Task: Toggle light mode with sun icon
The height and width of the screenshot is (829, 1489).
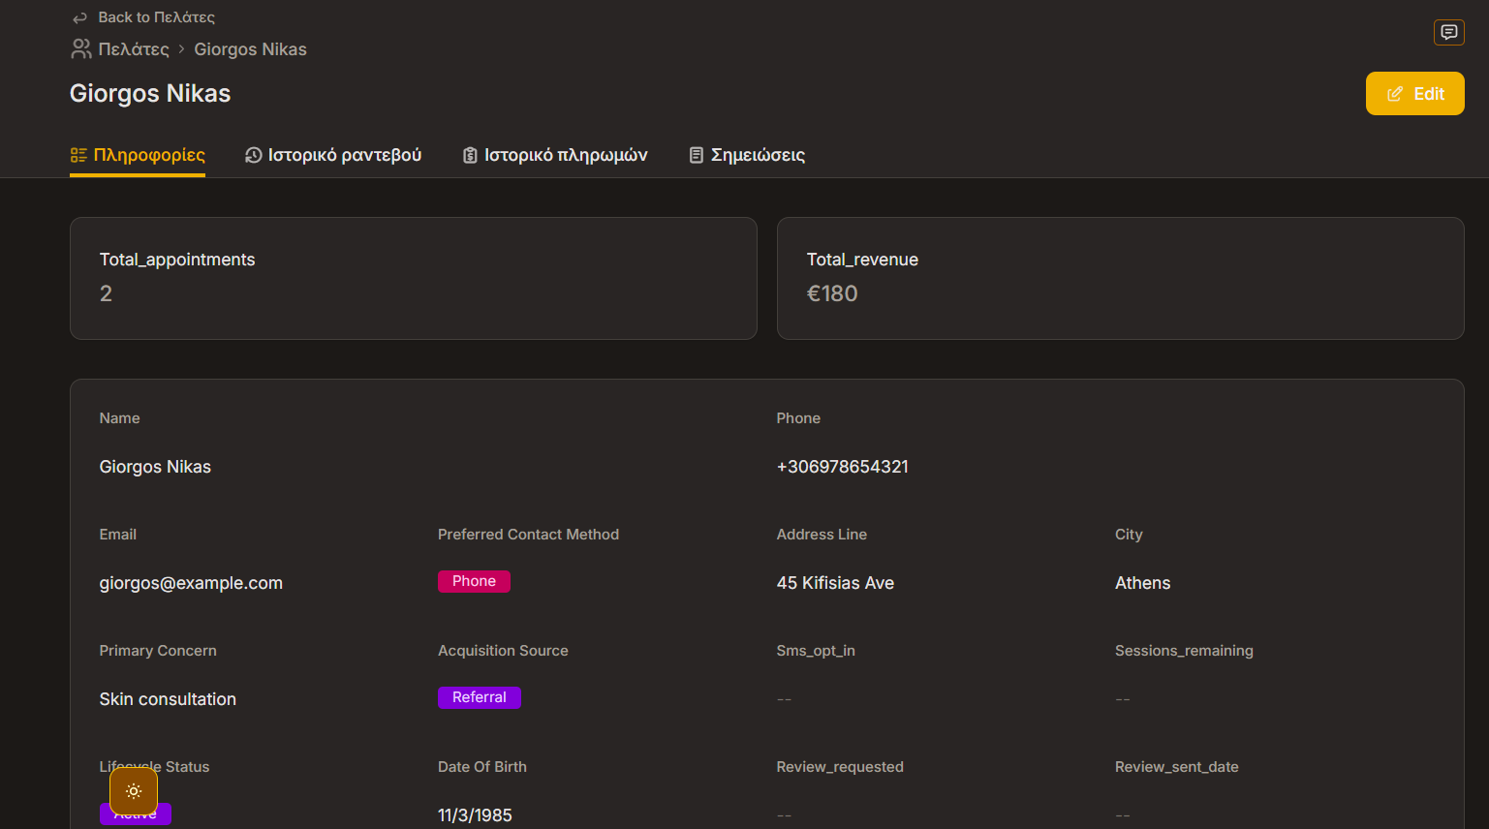Action: pos(134,791)
